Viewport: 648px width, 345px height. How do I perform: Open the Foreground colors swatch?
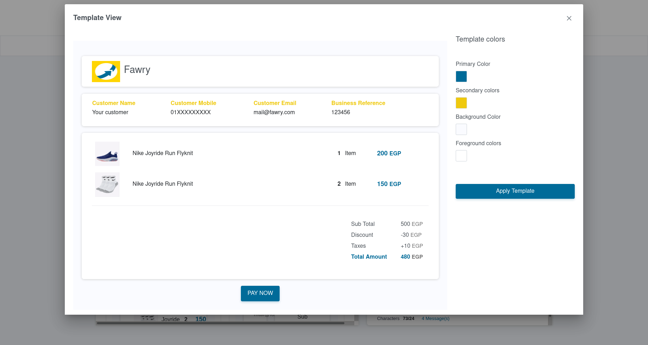point(461,156)
